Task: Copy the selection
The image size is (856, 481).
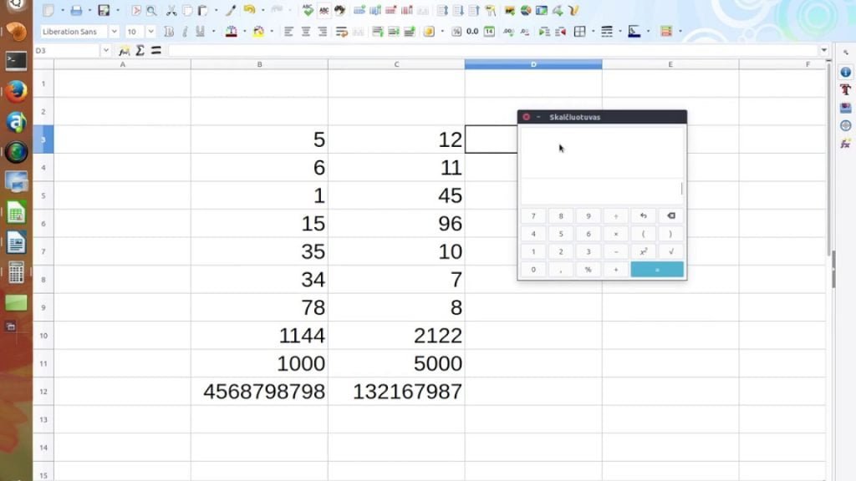Action: pyautogui.click(x=187, y=10)
